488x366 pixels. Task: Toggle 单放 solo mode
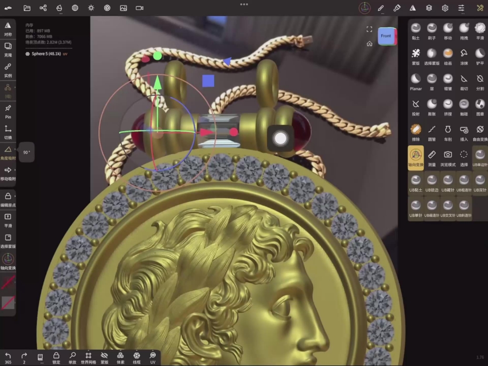pos(72,358)
